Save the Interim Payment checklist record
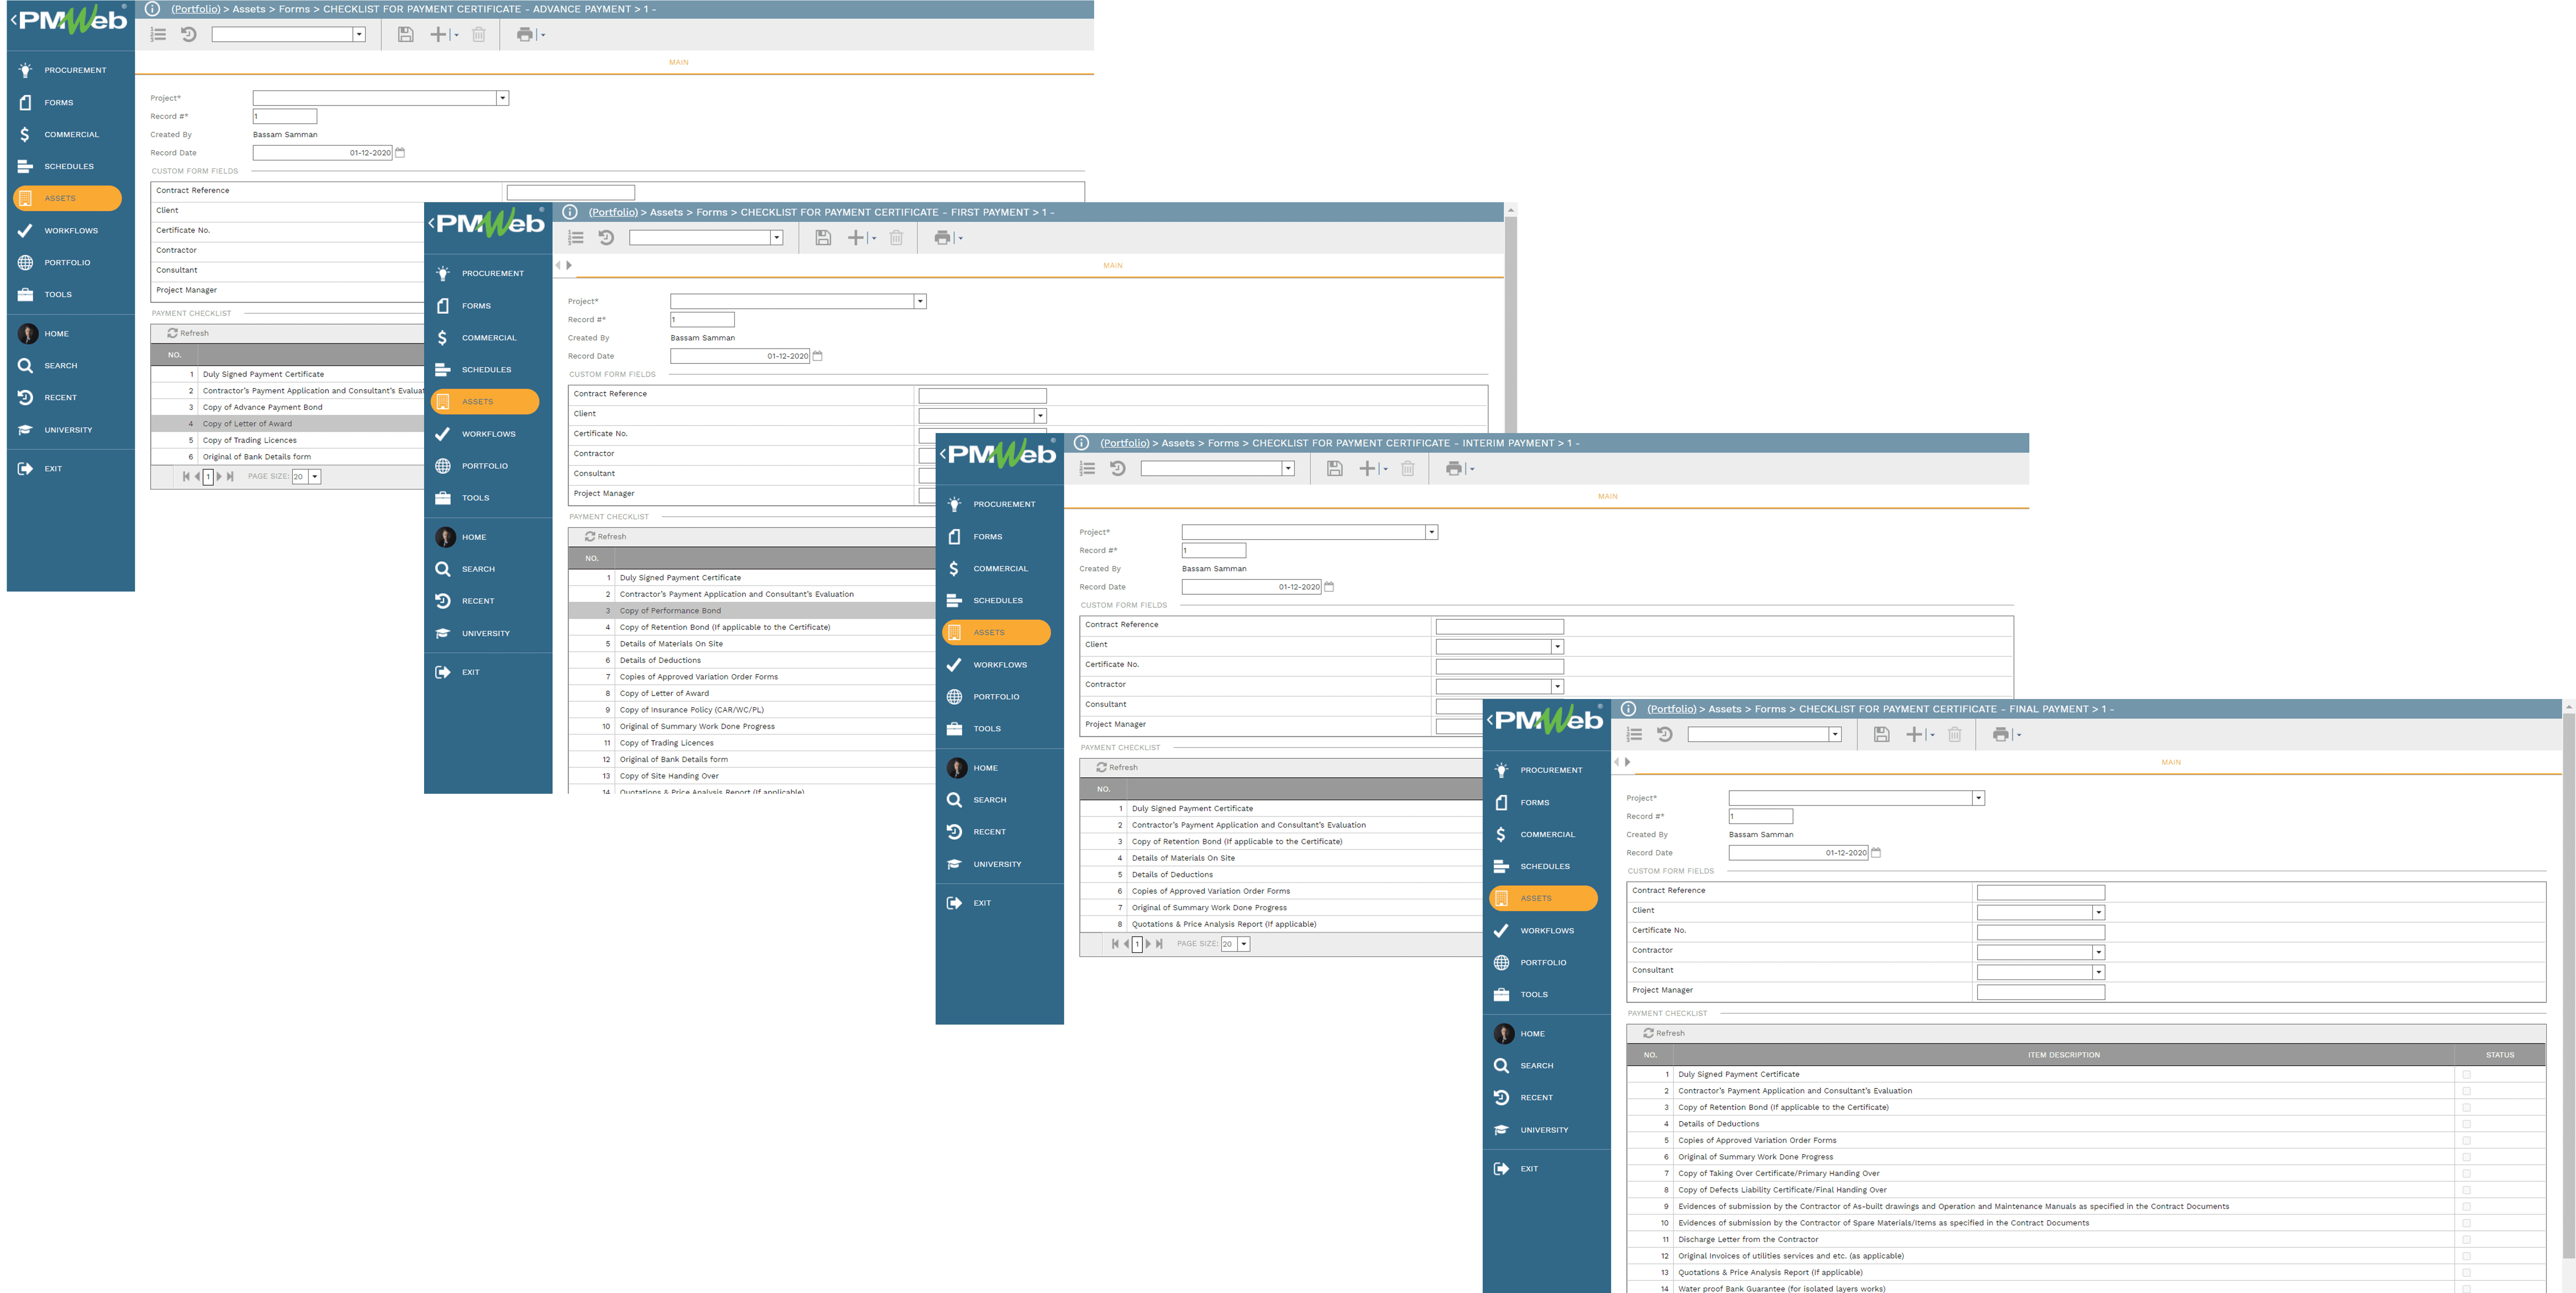Screen dimensions: 2576x1293 click(1335, 469)
